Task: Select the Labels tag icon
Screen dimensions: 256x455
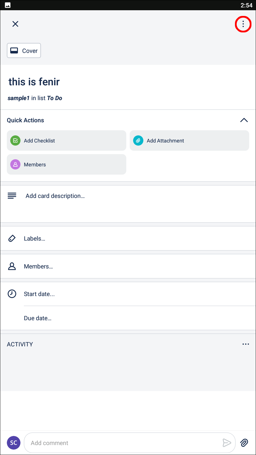Action: 12,238
